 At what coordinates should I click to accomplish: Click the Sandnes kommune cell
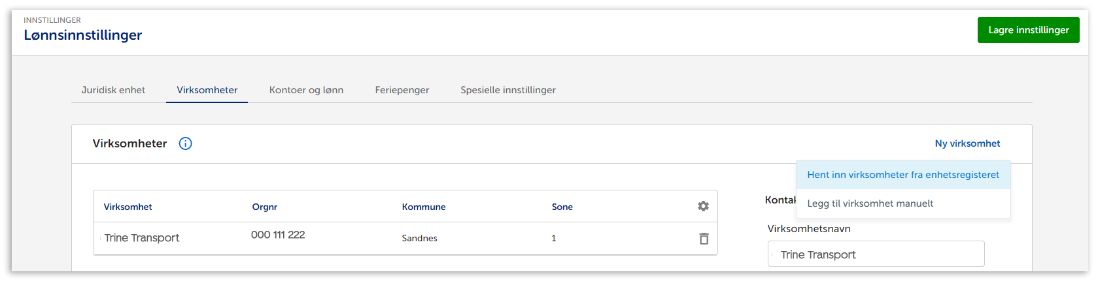pyautogui.click(x=419, y=238)
